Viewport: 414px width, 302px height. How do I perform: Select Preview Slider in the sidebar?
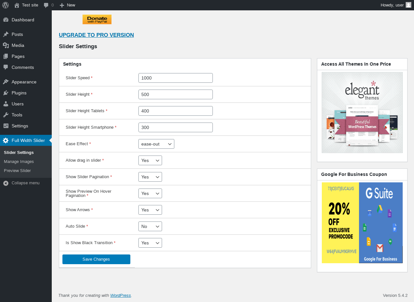(x=17, y=170)
